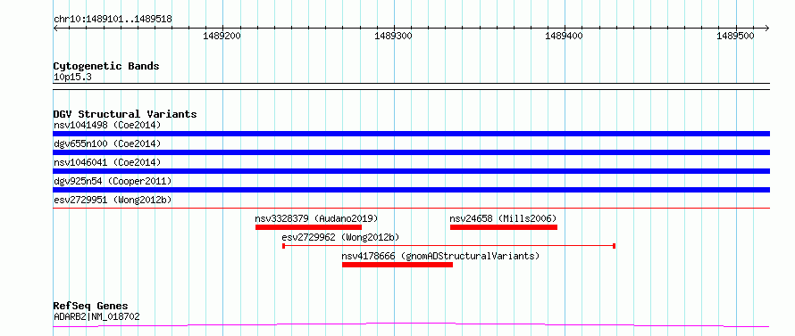Viewport: 795px width, 336px height.
Task: Click the 1489400 ruler position label
Action: point(565,36)
